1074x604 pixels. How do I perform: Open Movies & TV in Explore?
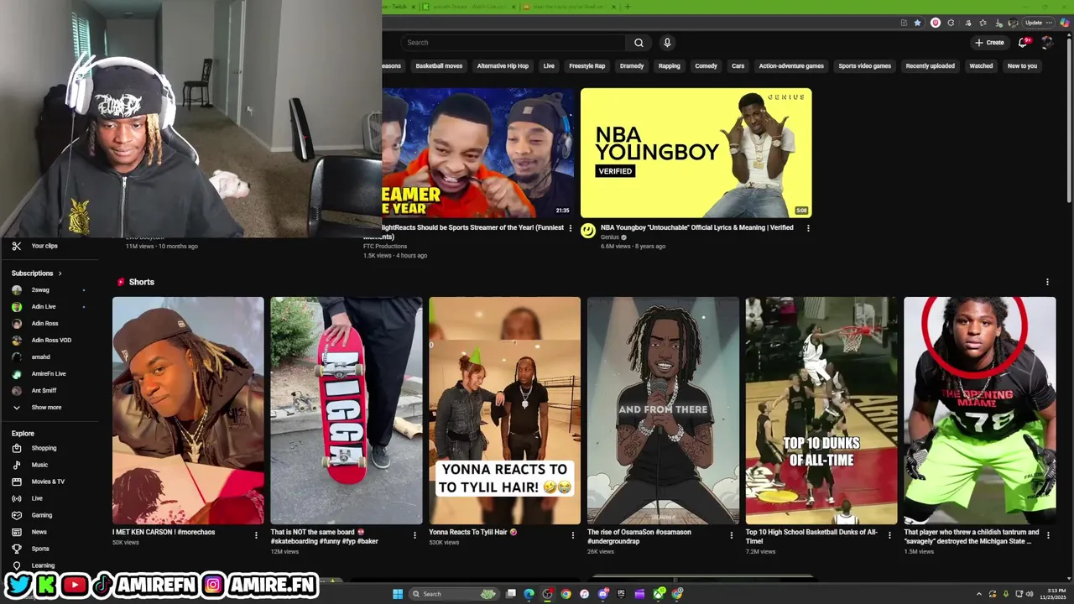coord(48,482)
